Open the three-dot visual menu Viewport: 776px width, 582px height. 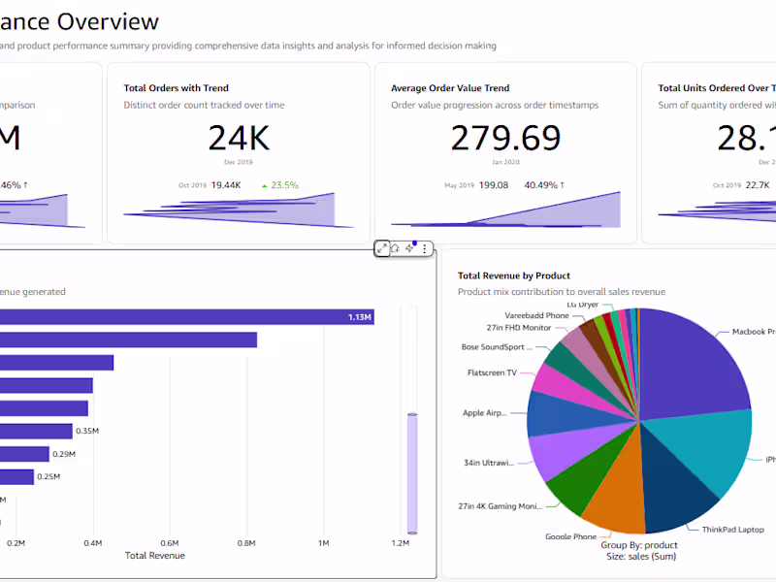pyautogui.click(x=425, y=248)
